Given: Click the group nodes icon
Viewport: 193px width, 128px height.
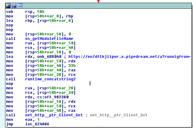Looking at the screenshot, I should (x=20, y=6).
